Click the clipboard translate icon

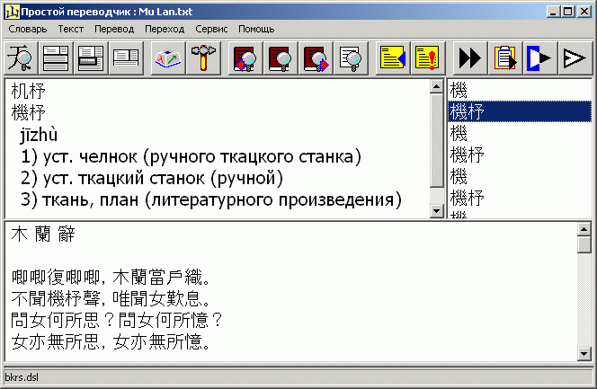point(504,59)
